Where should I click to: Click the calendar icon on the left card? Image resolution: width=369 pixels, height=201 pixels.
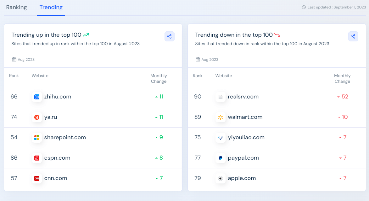tap(14, 59)
